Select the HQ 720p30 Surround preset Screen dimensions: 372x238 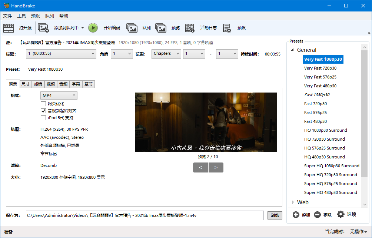point(324,139)
